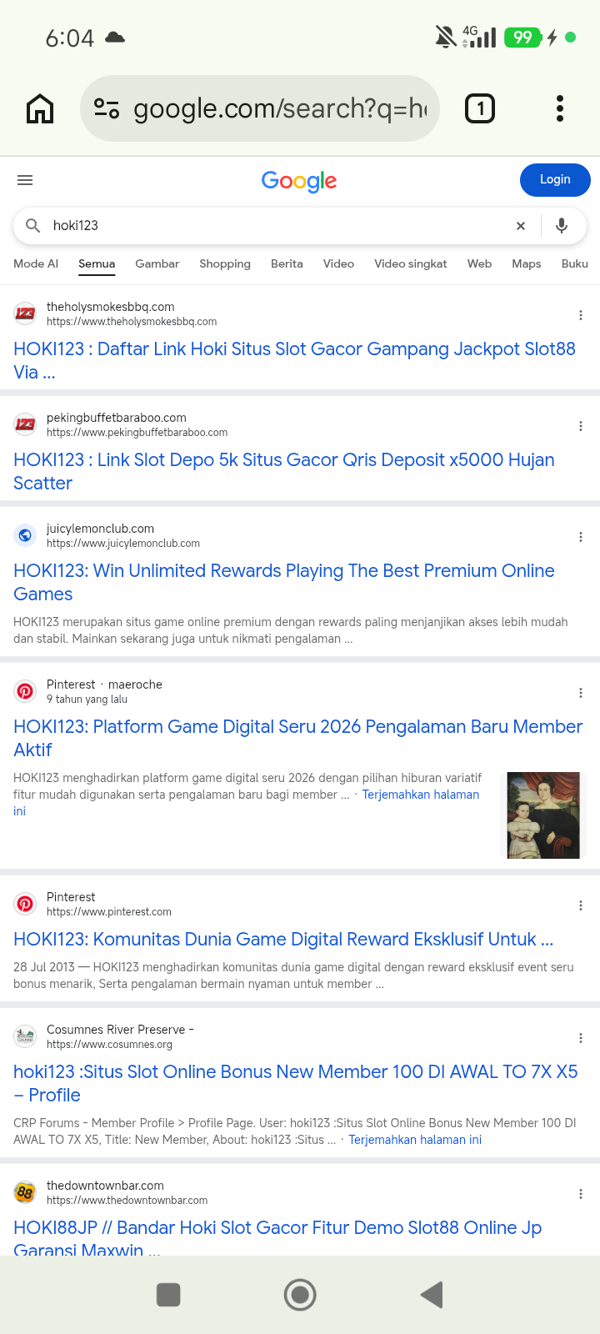
Task: Tap thedowntownbar.com 88 favicon
Action: click(x=25, y=1192)
